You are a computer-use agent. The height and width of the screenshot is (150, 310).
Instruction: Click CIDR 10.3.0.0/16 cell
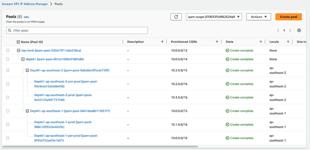(179, 97)
